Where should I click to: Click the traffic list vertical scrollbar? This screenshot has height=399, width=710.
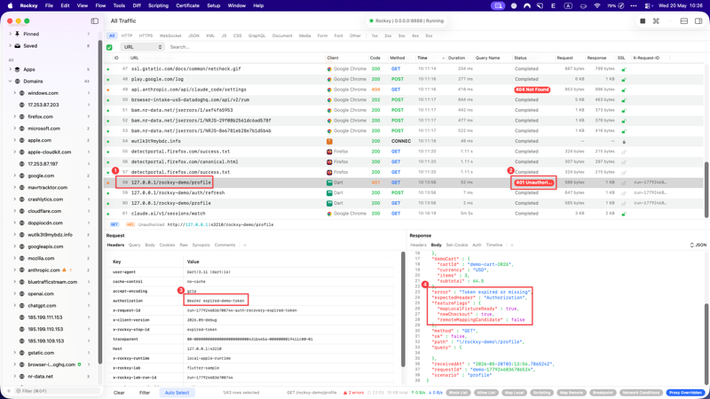(706, 190)
